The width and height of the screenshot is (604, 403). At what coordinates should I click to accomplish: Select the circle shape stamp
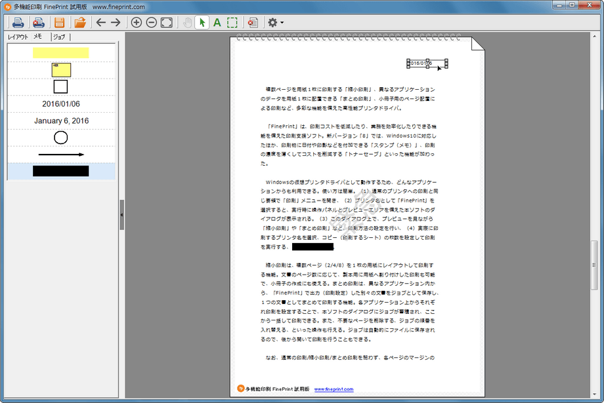61,137
